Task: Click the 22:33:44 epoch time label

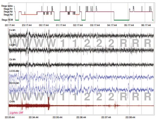Action: [x=10, y=117]
